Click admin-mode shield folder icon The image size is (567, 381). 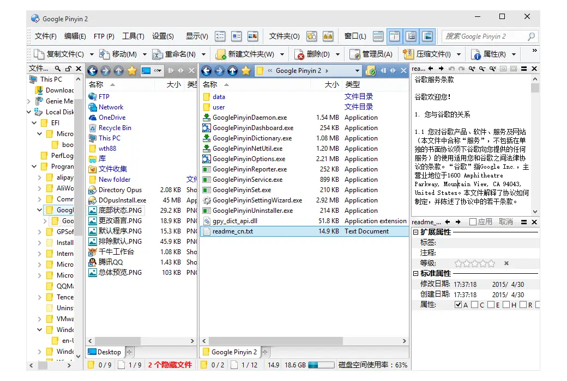click(371, 71)
